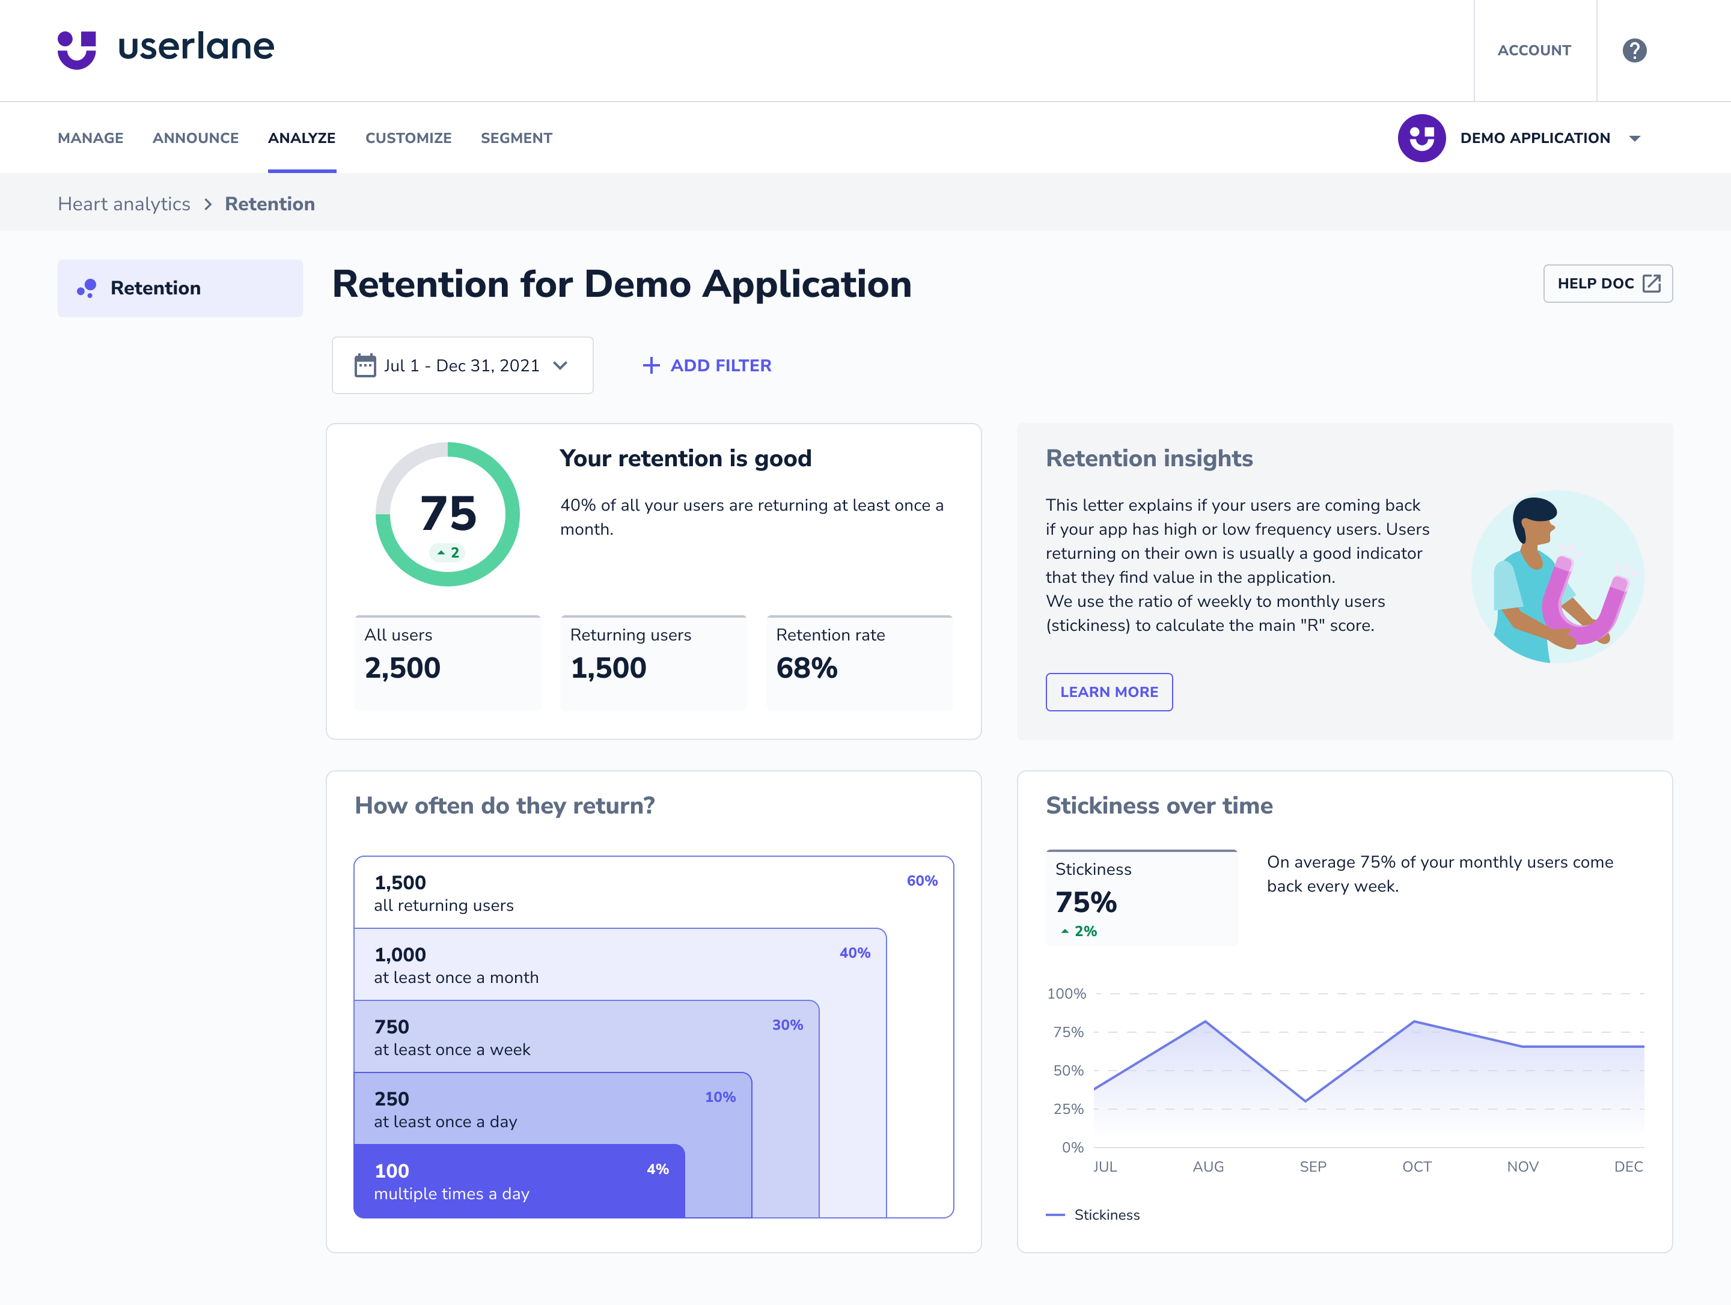The image size is (1731, 1305).
Task: Switch to the Customize tab
Action: (x=408, y=138)
